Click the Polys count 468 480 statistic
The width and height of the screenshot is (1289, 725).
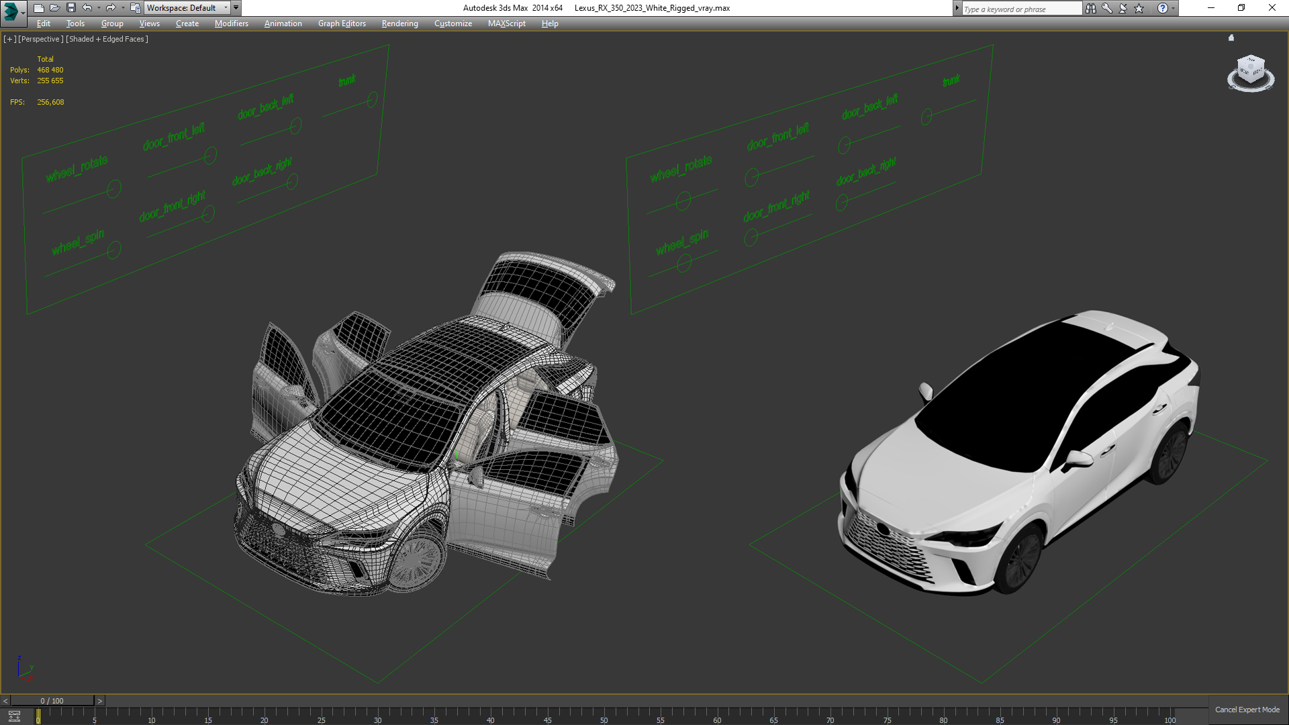coord(50,70)
